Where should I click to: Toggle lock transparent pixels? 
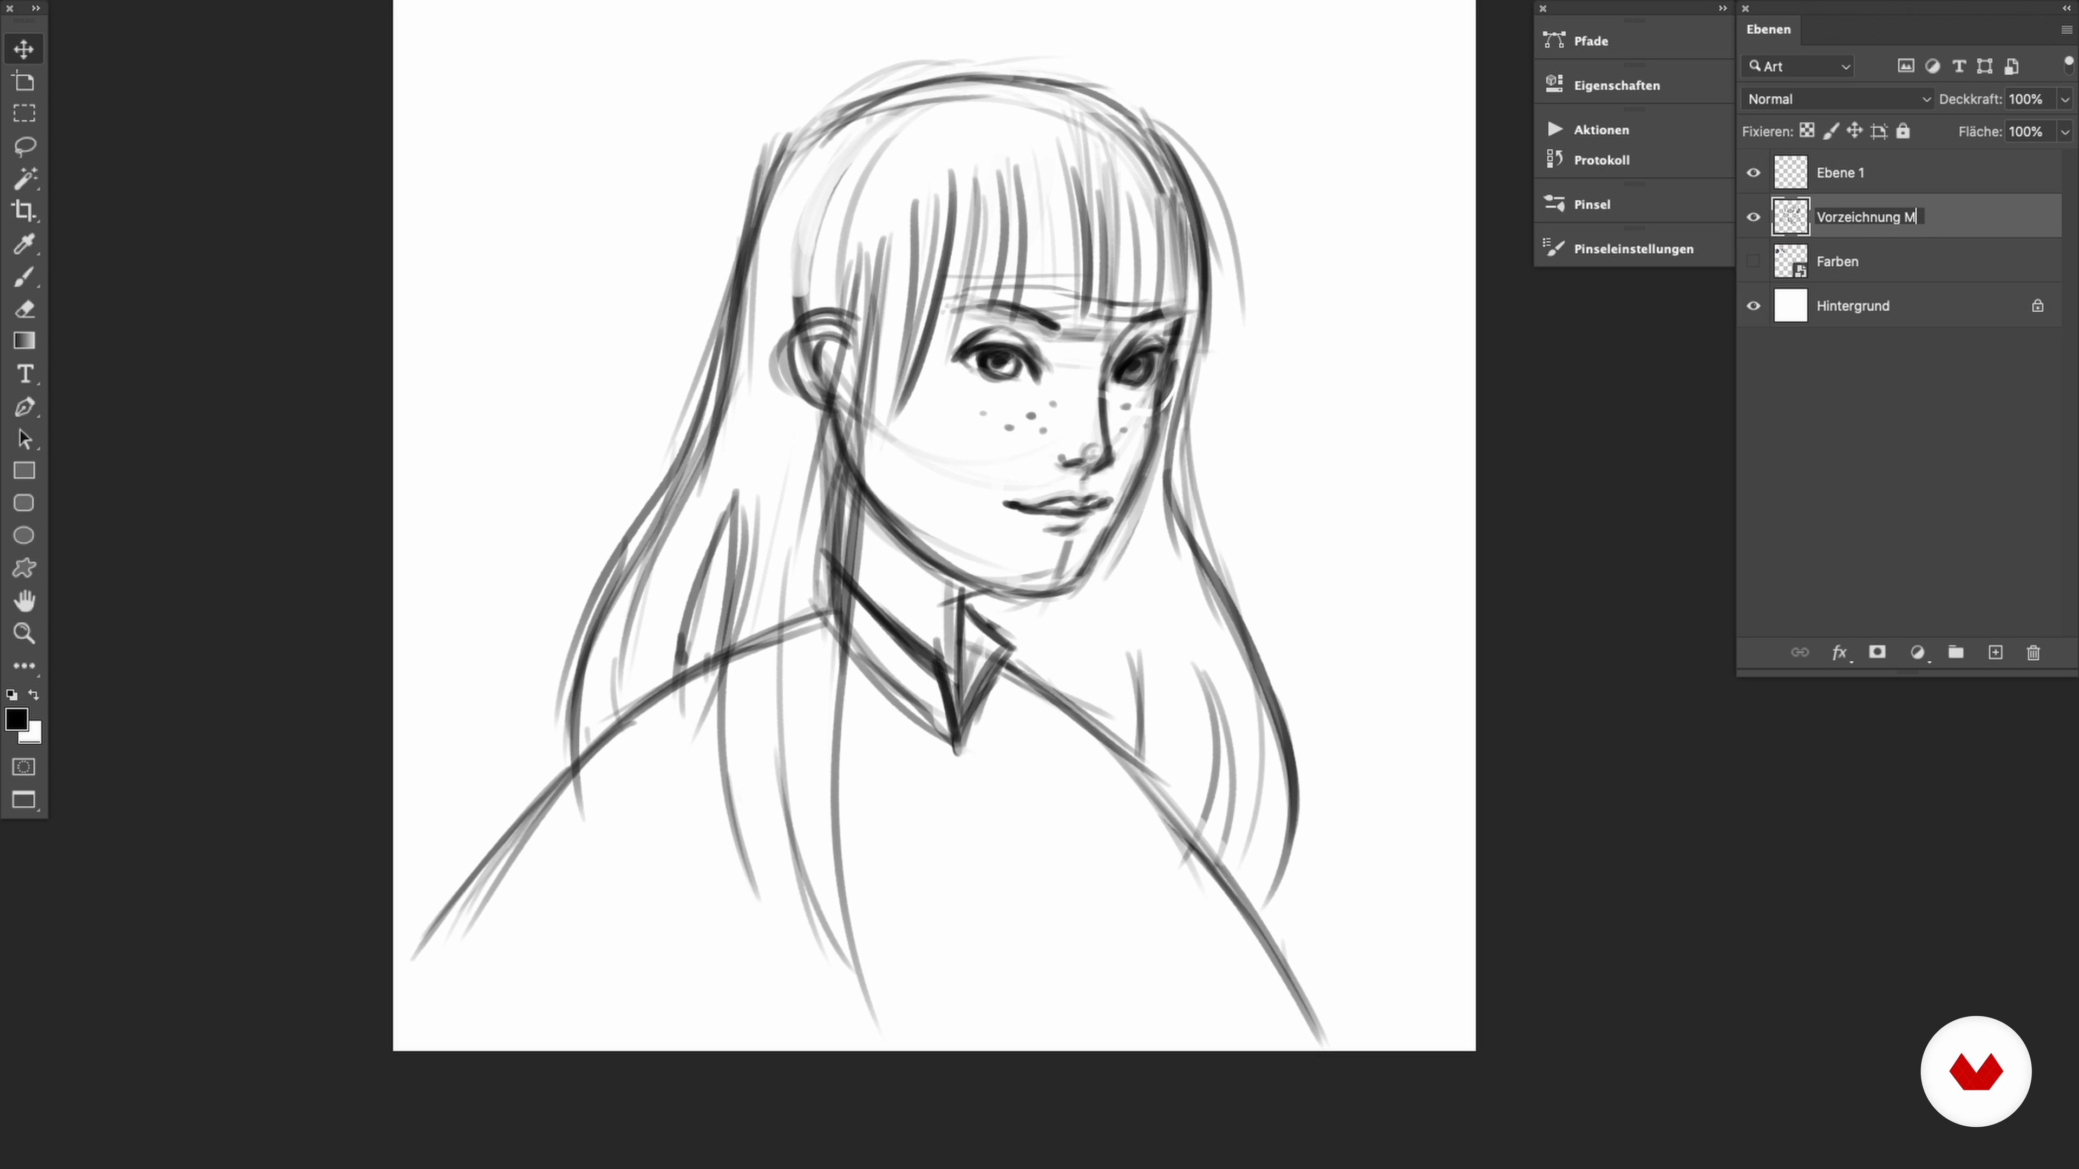(x=1807, y=130)
